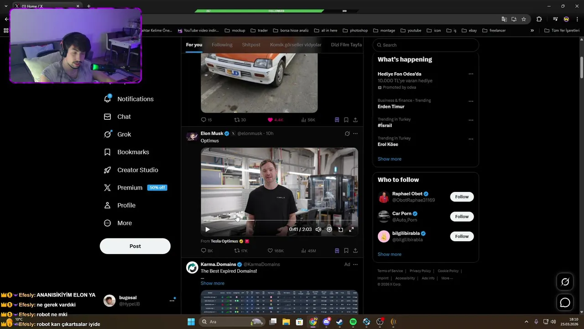
Task: Open options for #İsrail trend
Action: [x=471, y=120]
